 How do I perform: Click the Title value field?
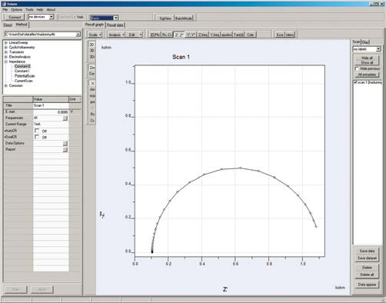tap(51, 105)
